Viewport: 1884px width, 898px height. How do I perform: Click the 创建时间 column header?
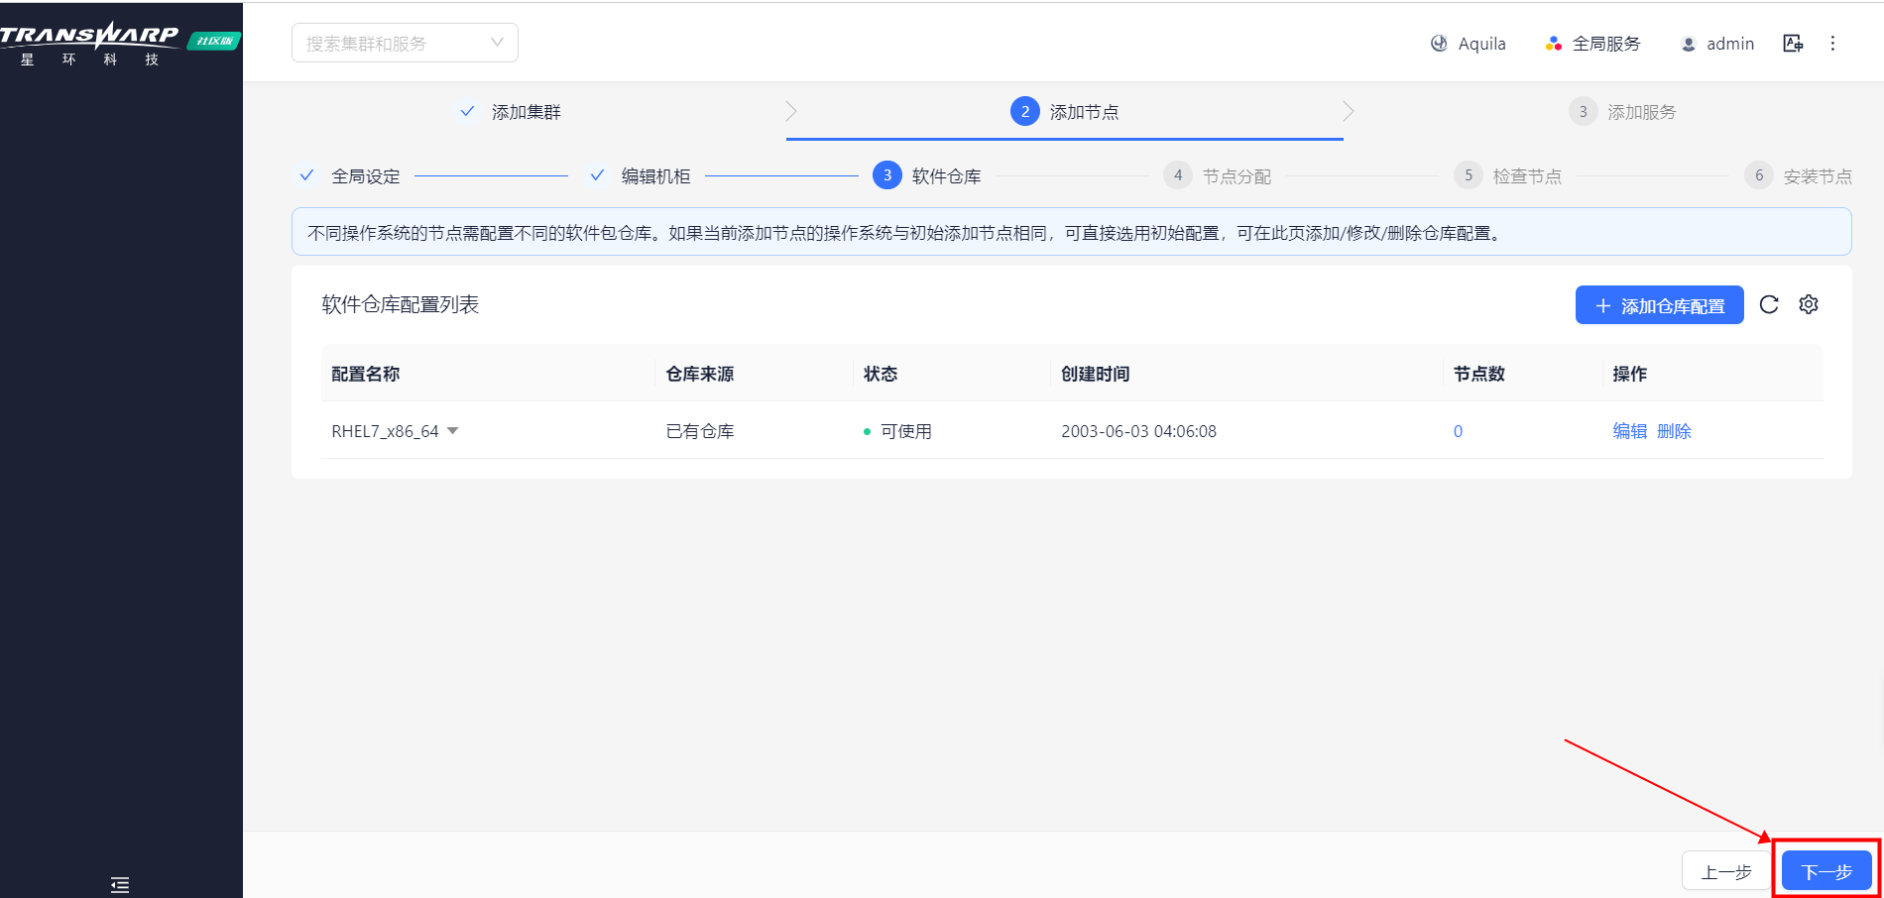[x=1096, y=374]
